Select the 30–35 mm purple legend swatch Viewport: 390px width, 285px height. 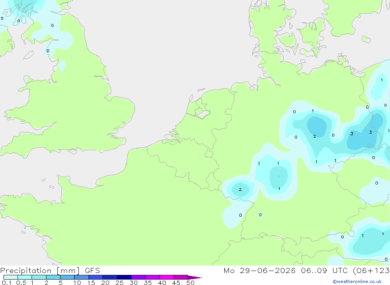[138, 277]
